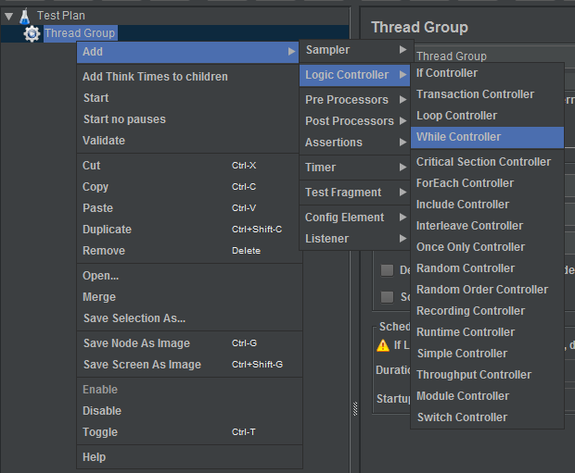Viewport: 575px width, 473px height.
Task: Choose Paste from context menu
Action: coord(189,208)
